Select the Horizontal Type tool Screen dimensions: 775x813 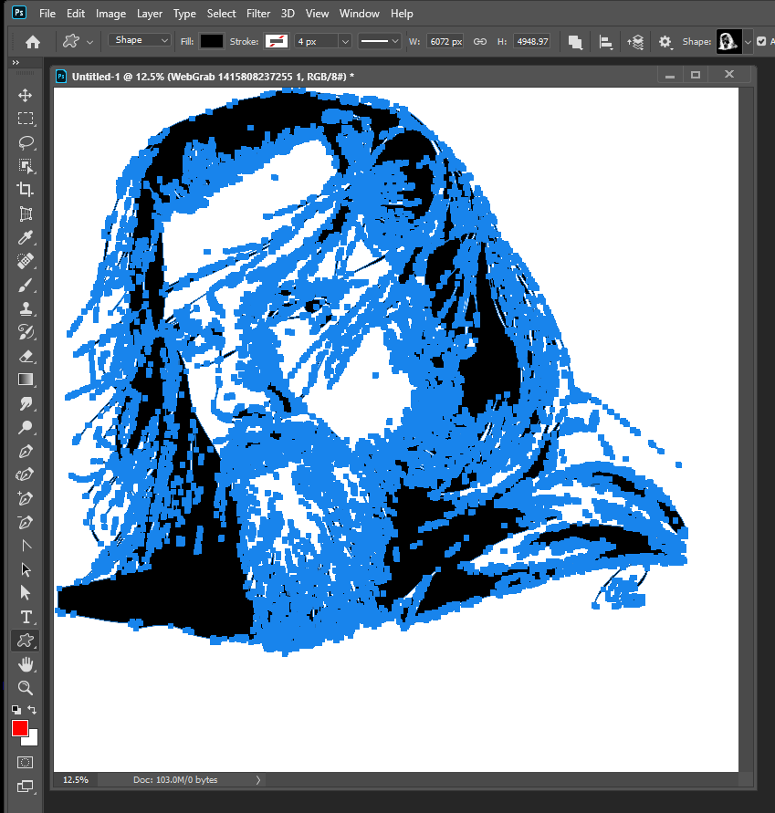(25, 617)
